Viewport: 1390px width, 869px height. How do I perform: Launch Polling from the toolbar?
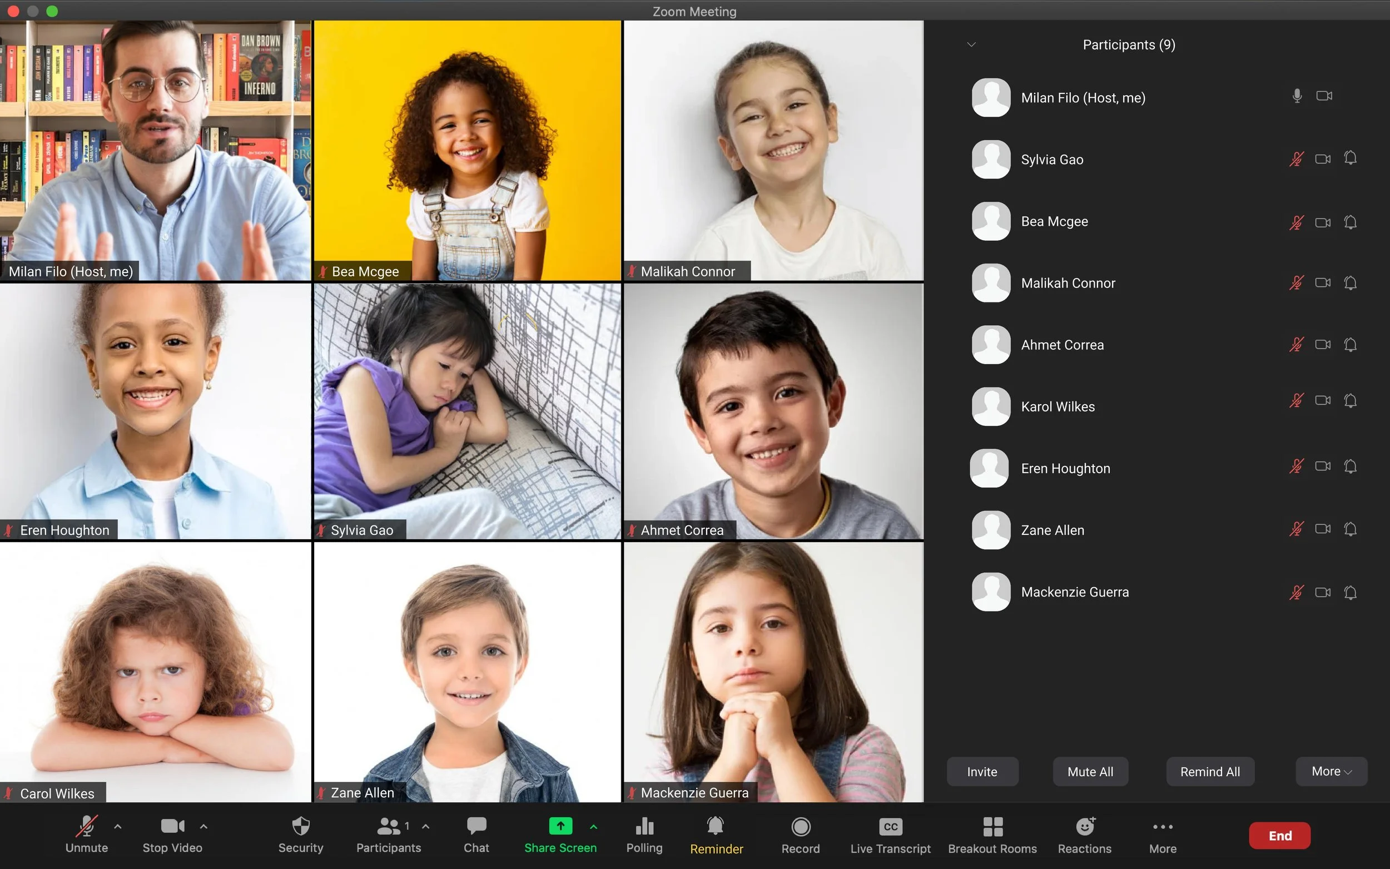click(x=644, y=827)
